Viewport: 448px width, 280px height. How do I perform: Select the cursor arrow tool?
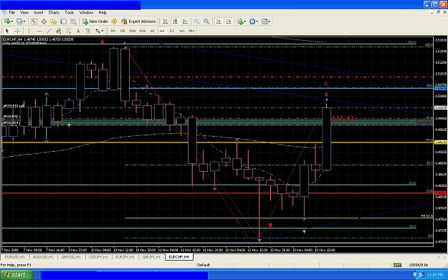pyautogui.click(x=7, y=31)
